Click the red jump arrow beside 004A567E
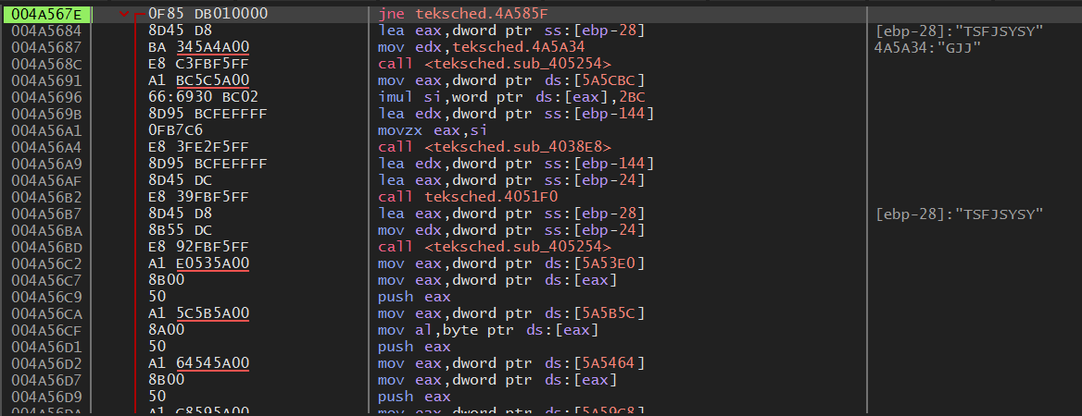The image size is (1082, 416). point(125,14)
